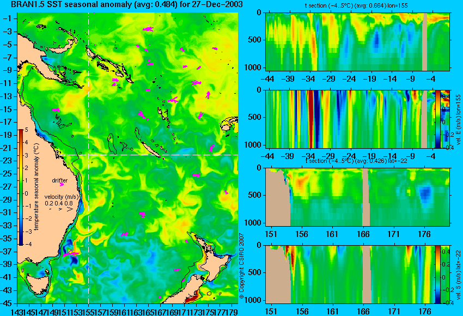Click the 'vel. E (m/s) lon=155' vertical label
Screen dimensions: 463x316
(459, 120)
